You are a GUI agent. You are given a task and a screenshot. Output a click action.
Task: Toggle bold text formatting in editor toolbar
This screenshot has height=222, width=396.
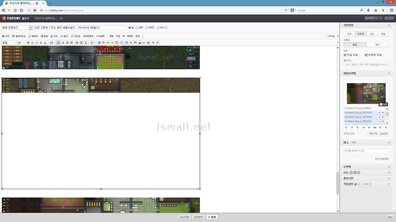coord(28,43)
